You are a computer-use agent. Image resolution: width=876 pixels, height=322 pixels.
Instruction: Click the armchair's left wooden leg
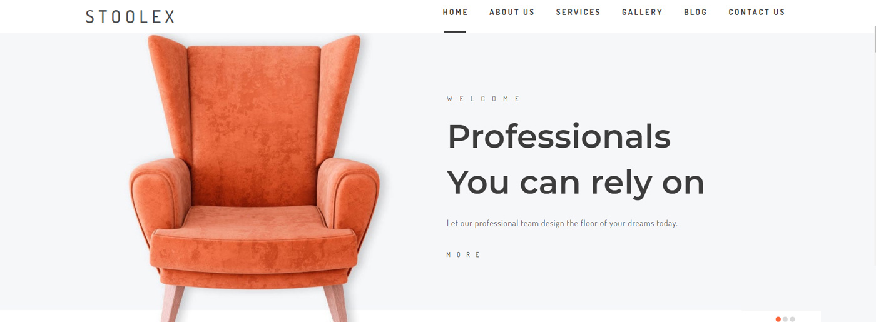click(173, 304)
